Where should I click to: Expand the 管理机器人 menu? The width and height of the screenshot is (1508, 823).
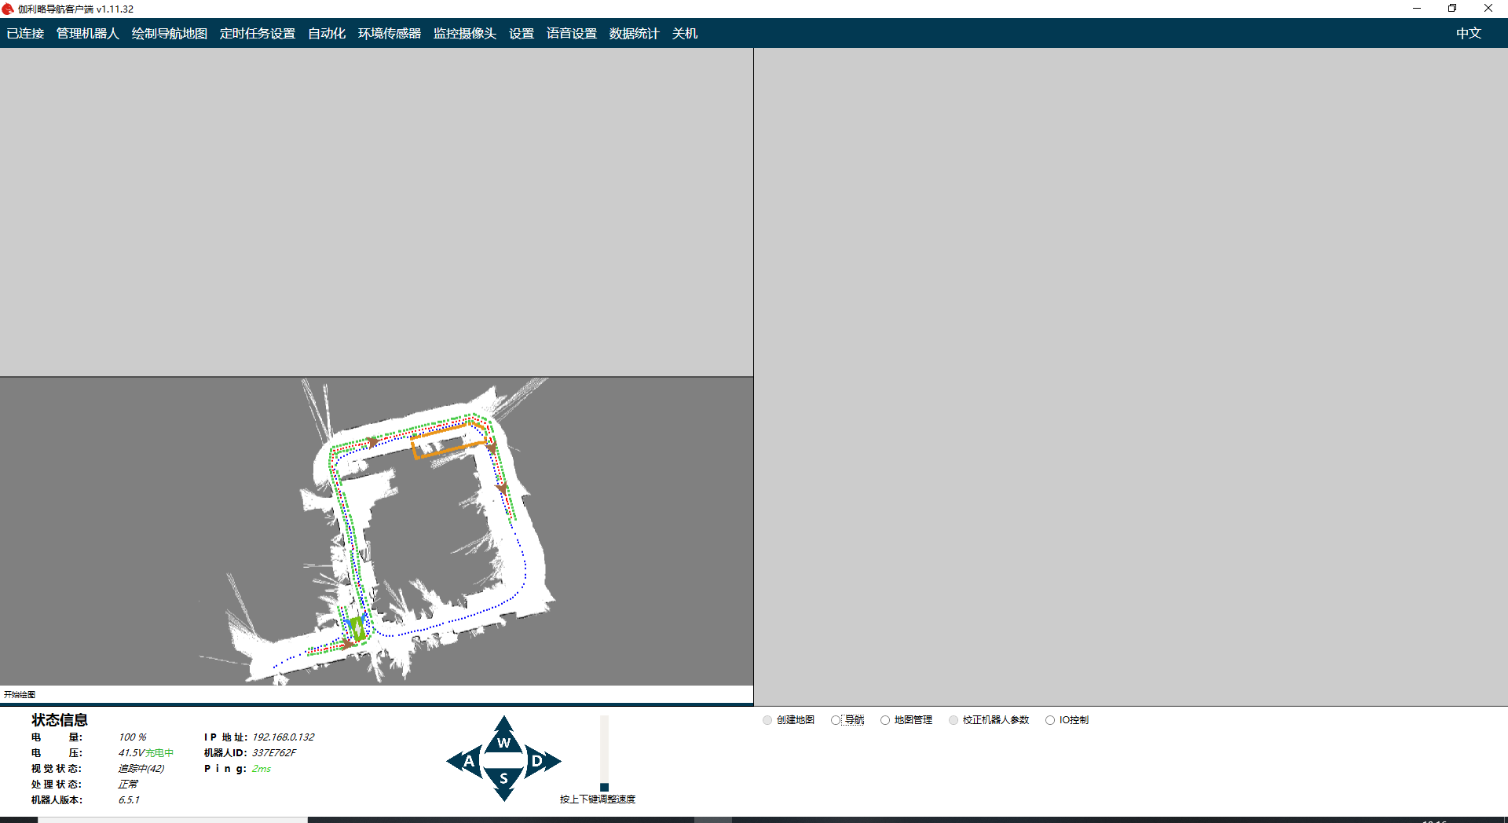(x=87, y=33)
